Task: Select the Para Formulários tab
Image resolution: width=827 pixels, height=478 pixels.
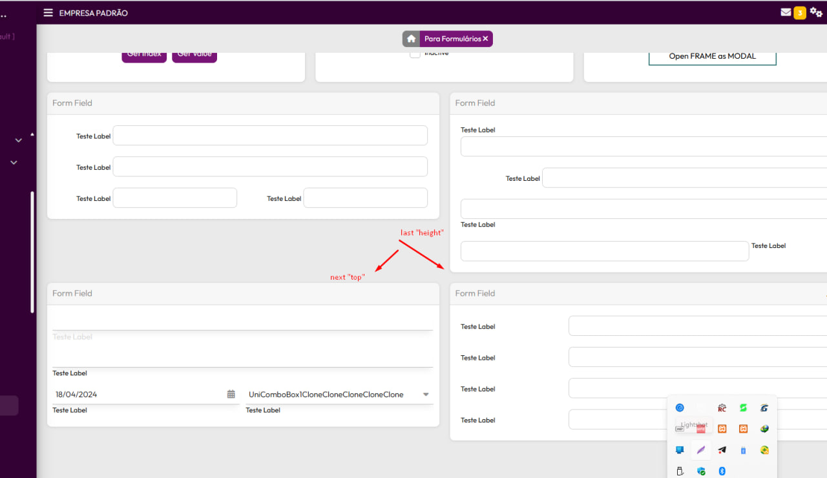Action: pos(452,39)
